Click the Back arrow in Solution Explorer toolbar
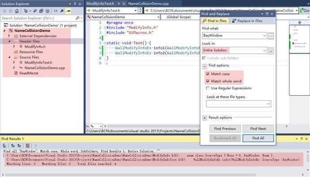The width and height of the screenshot is (310, 177). pyautogui.click(x=4, y=11)
